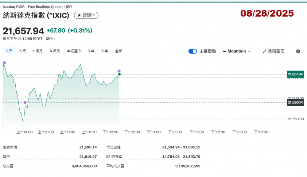This screenshot has height=177, width=307.
Task: Toggle the 主要活動 switch off
Action: [x=192, y=51]
